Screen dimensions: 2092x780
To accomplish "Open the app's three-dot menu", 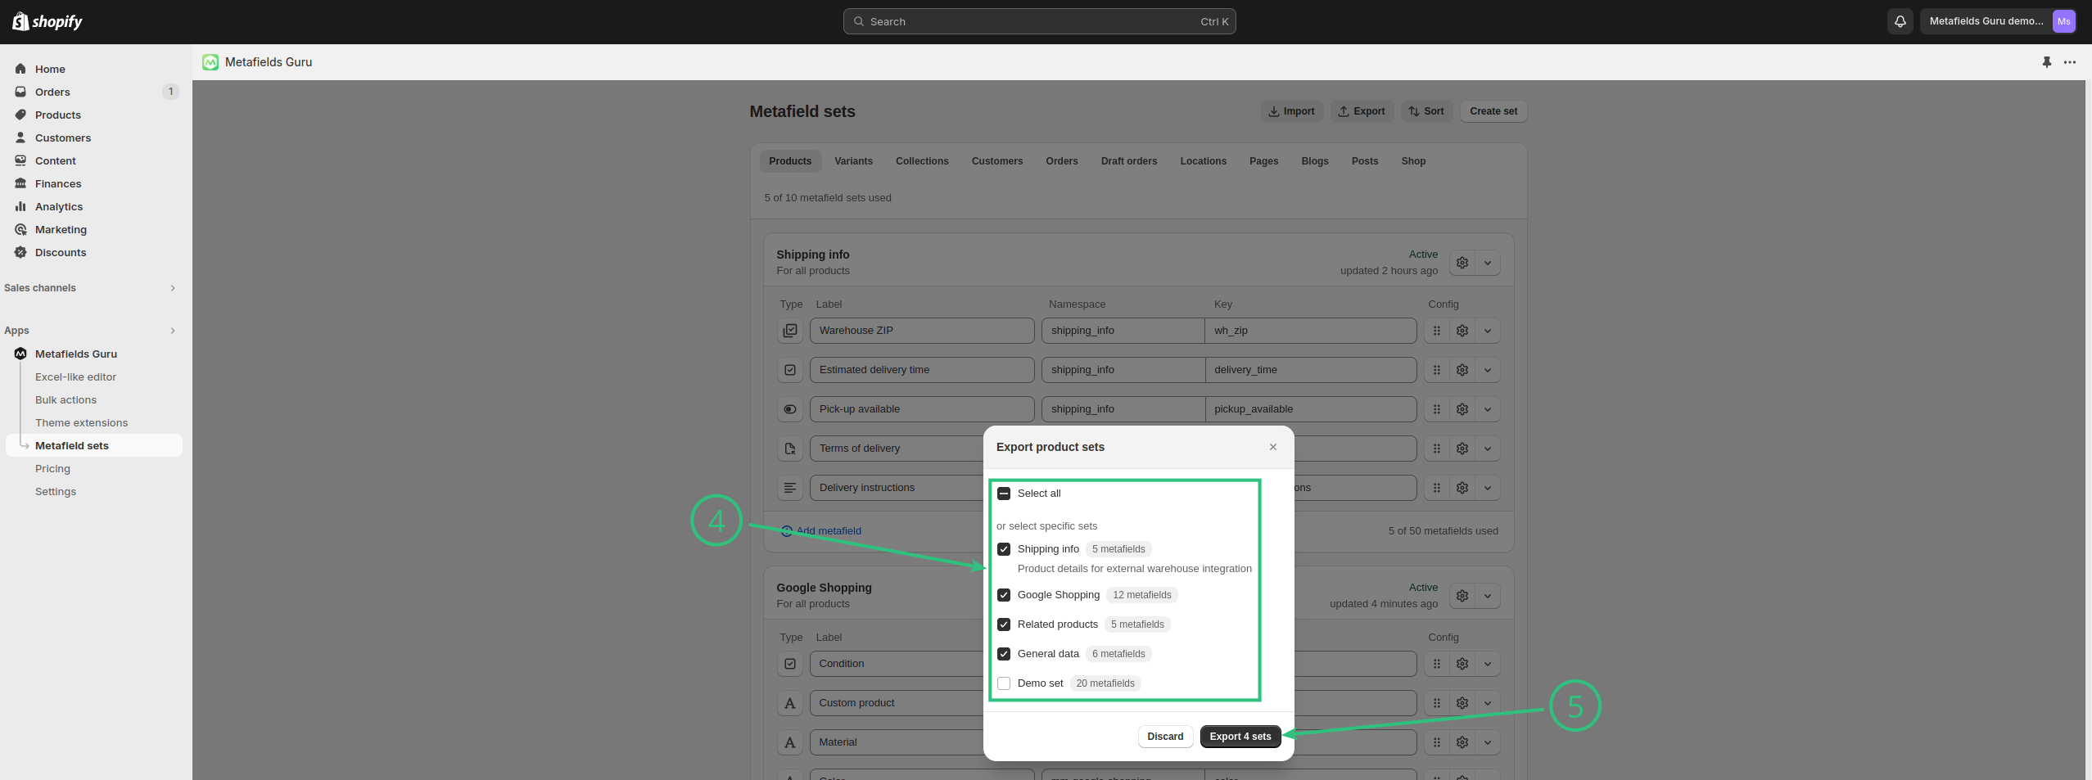I will tap(2069, 62).
